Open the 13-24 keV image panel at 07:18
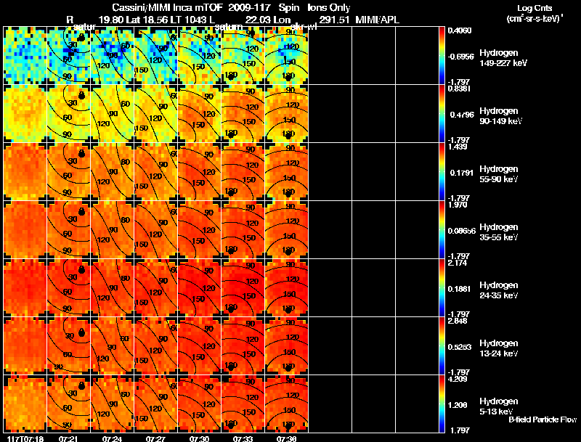The image size is (581, 442). tap(25, 346)
